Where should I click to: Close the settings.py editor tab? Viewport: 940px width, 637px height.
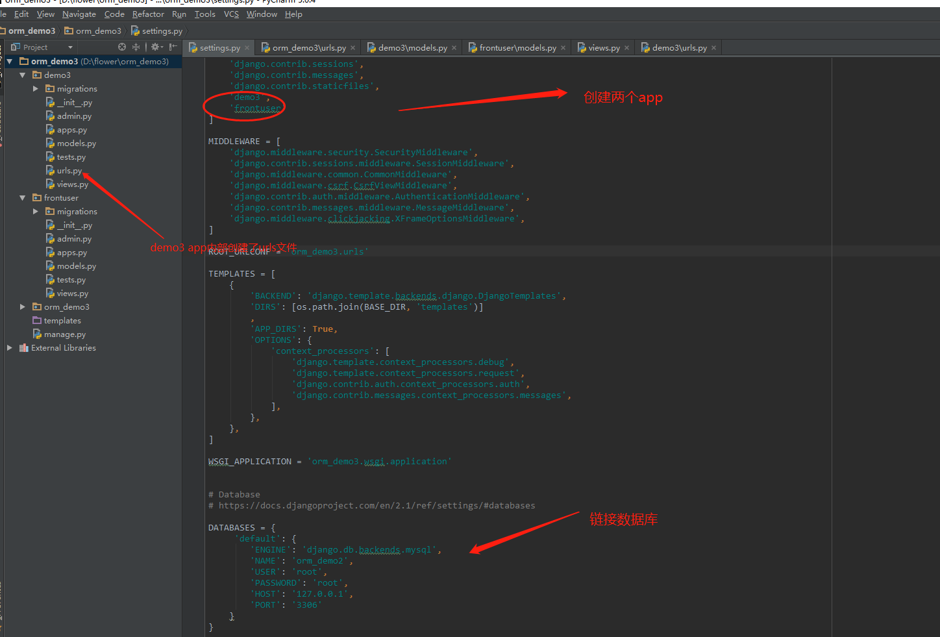(247, 48)
